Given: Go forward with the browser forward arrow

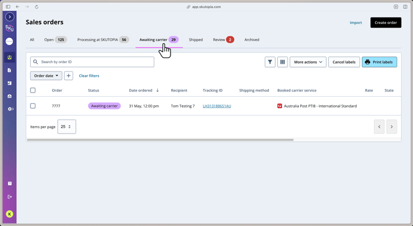Looking at the screenshot, I should coord(27,7).
